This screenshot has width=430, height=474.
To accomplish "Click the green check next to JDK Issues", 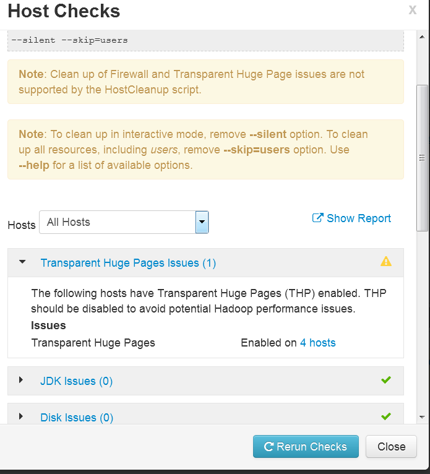I will click(x=386, y=380).
